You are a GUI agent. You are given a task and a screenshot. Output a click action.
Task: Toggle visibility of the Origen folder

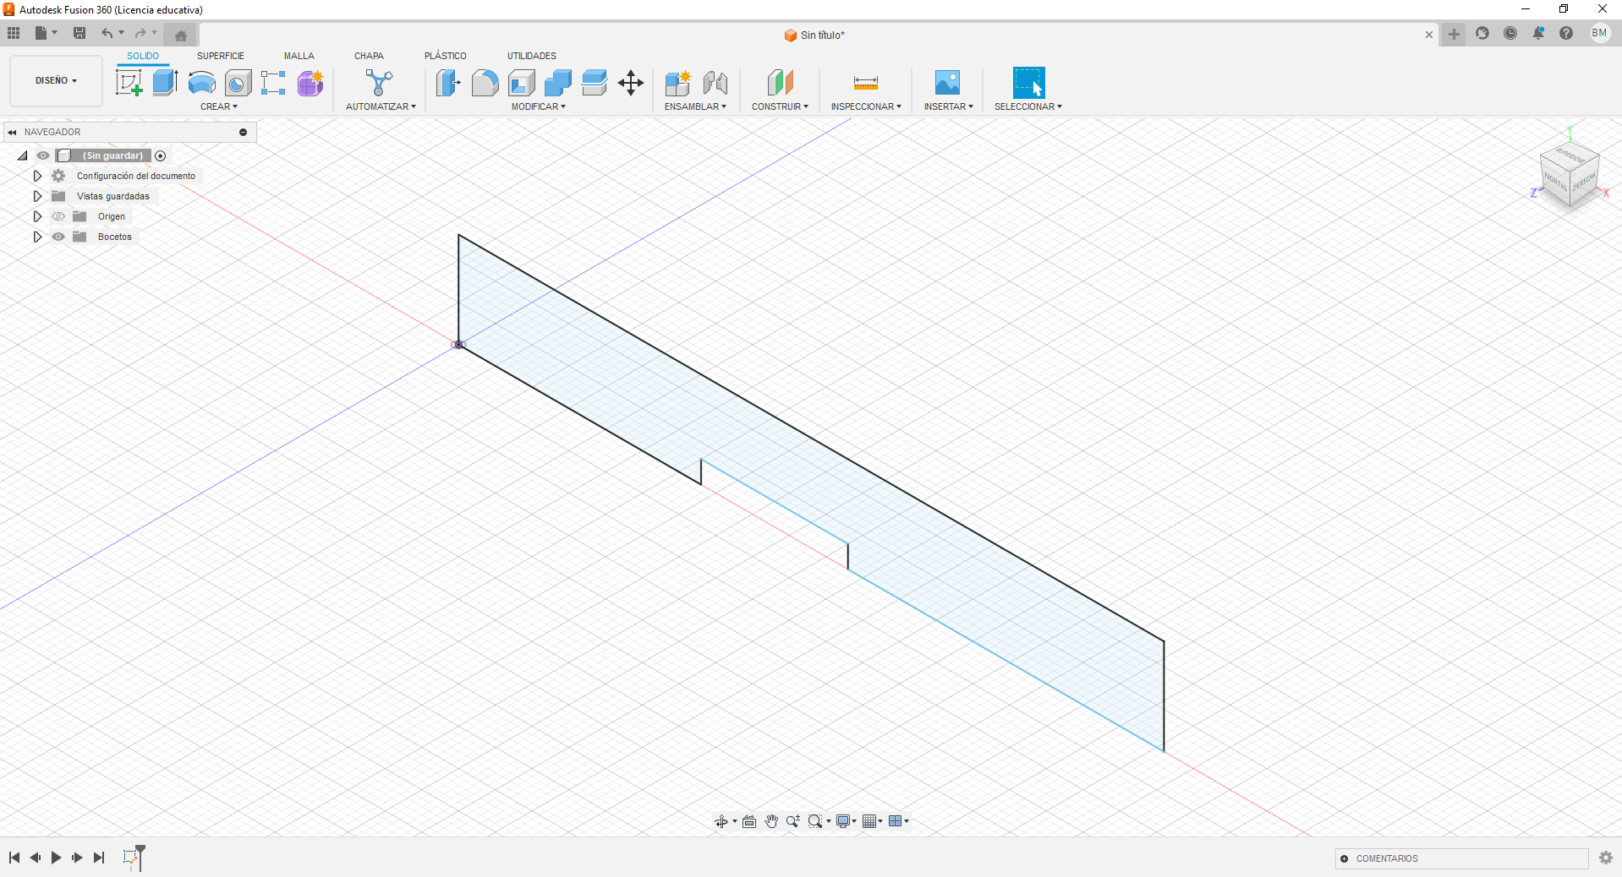pos(58,216)
